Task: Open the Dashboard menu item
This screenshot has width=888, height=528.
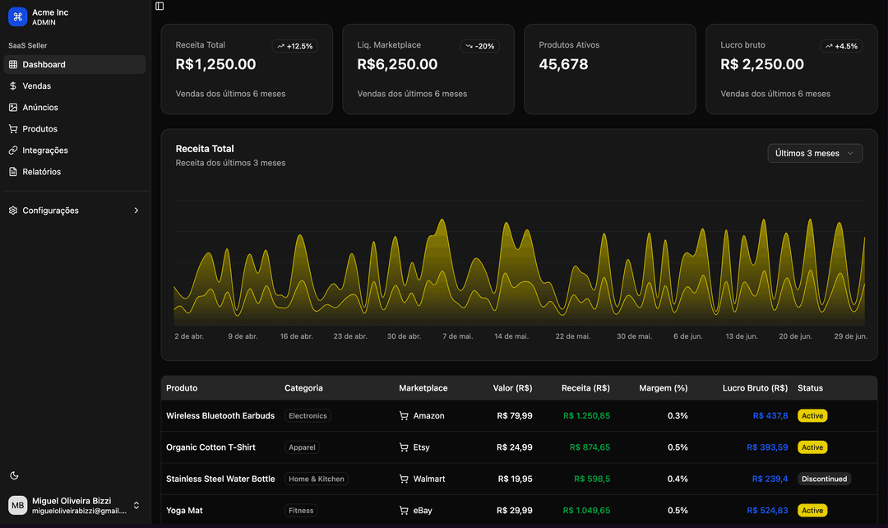Action: 74,65
